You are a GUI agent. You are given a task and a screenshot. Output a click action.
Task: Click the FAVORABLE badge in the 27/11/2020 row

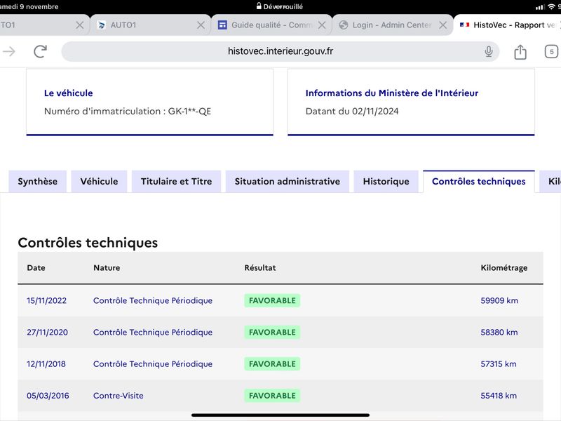pyautogui.click(x=272, y=332)
